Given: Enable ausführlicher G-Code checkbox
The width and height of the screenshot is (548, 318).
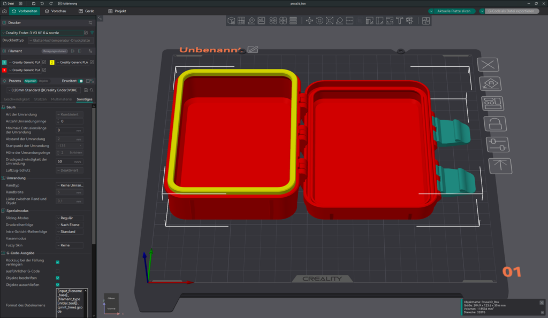Looking at the screenshot, I should [58, 271].
